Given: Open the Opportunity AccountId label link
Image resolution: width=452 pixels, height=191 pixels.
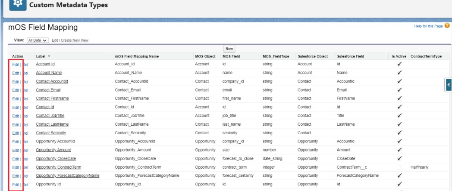Looking at the screenshot, I should click(x=55, y=142).
